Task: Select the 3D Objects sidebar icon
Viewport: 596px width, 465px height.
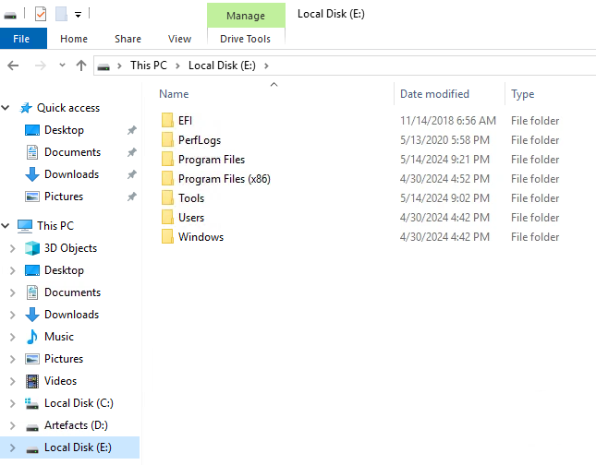Action: click(x=33, y=248)
